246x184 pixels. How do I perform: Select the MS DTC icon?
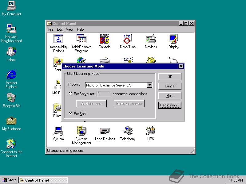[x=57, y=87]
